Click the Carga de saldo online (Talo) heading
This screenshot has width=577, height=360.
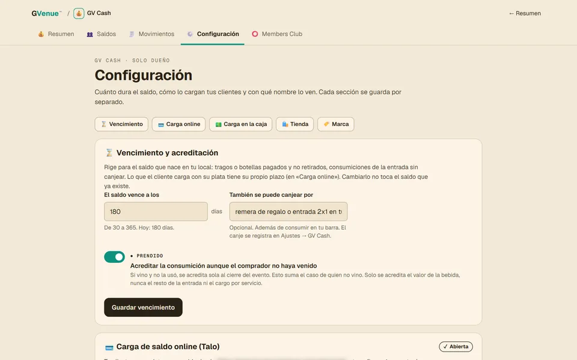(x=168, y=346)
